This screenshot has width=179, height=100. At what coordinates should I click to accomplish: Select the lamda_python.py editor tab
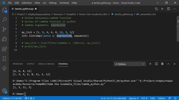24,9
